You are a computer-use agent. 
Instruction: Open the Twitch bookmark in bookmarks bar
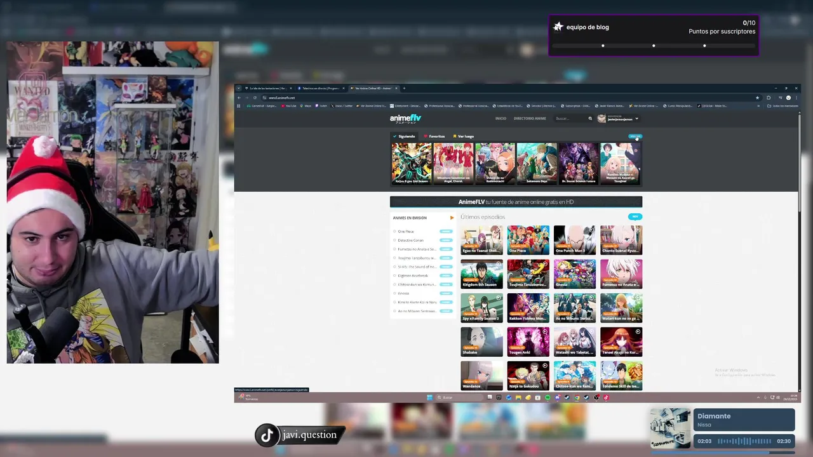tap(321, 106)
